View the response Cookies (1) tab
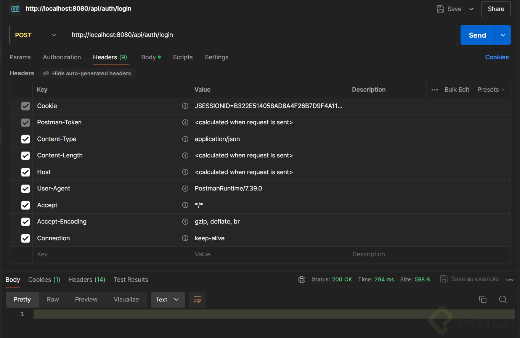Image resolution: width=520 pixels, height=338 pixels. [x=44, y=280]
